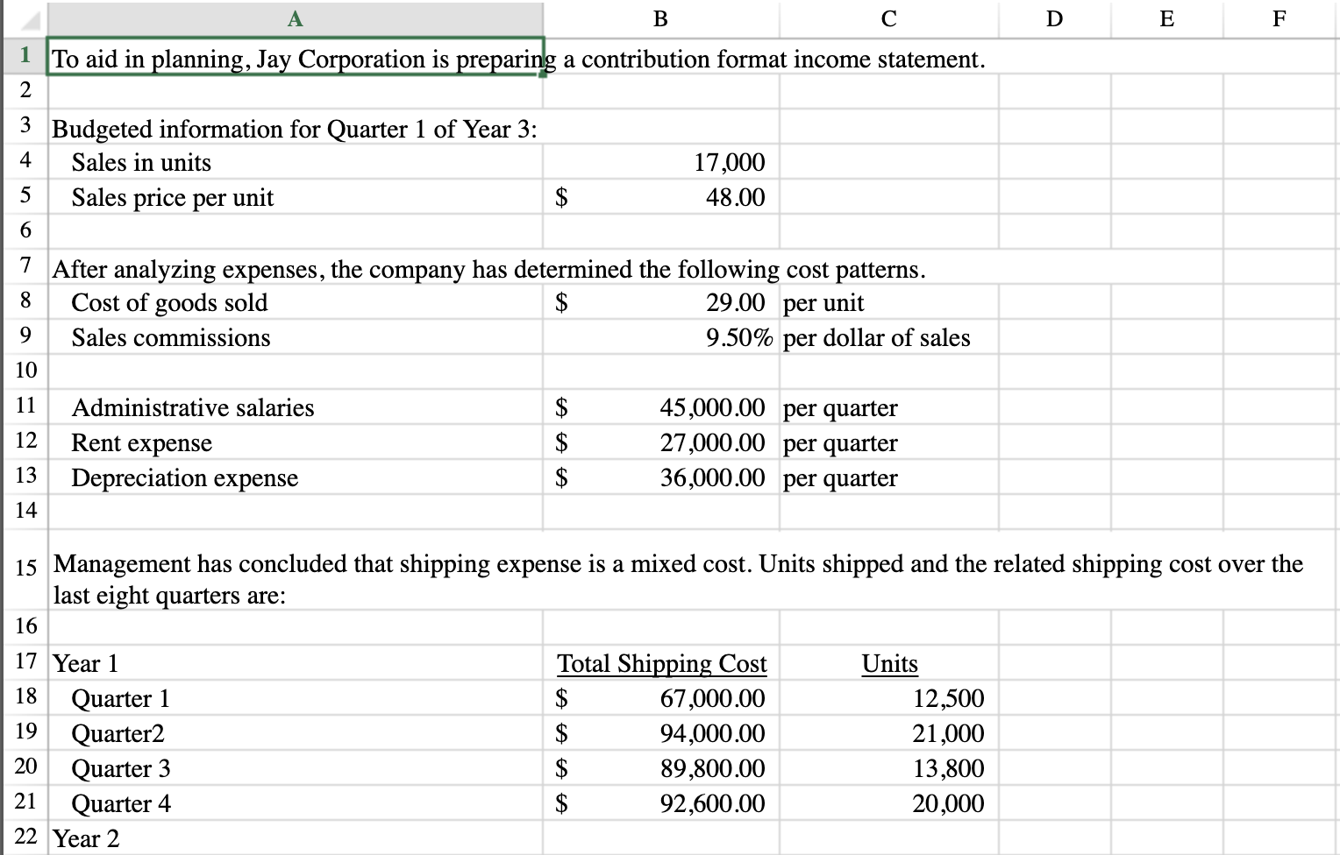Select the row 22 header
The height and width of the screenshot is (855, 1340).
coord(25,838)
